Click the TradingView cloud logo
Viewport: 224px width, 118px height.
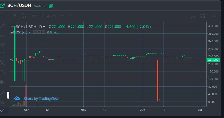click(x=17, y=98)
